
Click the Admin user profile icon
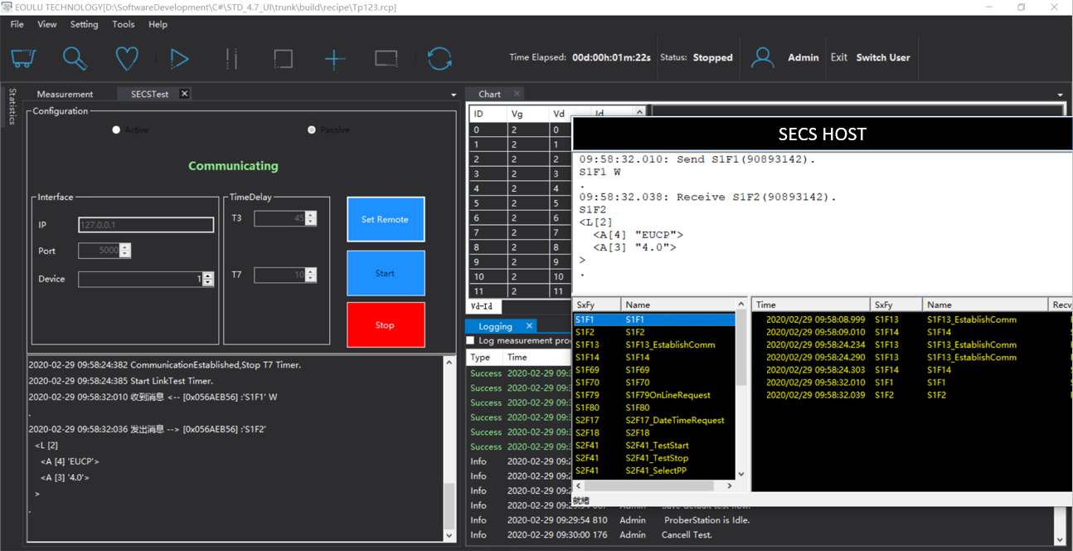pos(762,57)
